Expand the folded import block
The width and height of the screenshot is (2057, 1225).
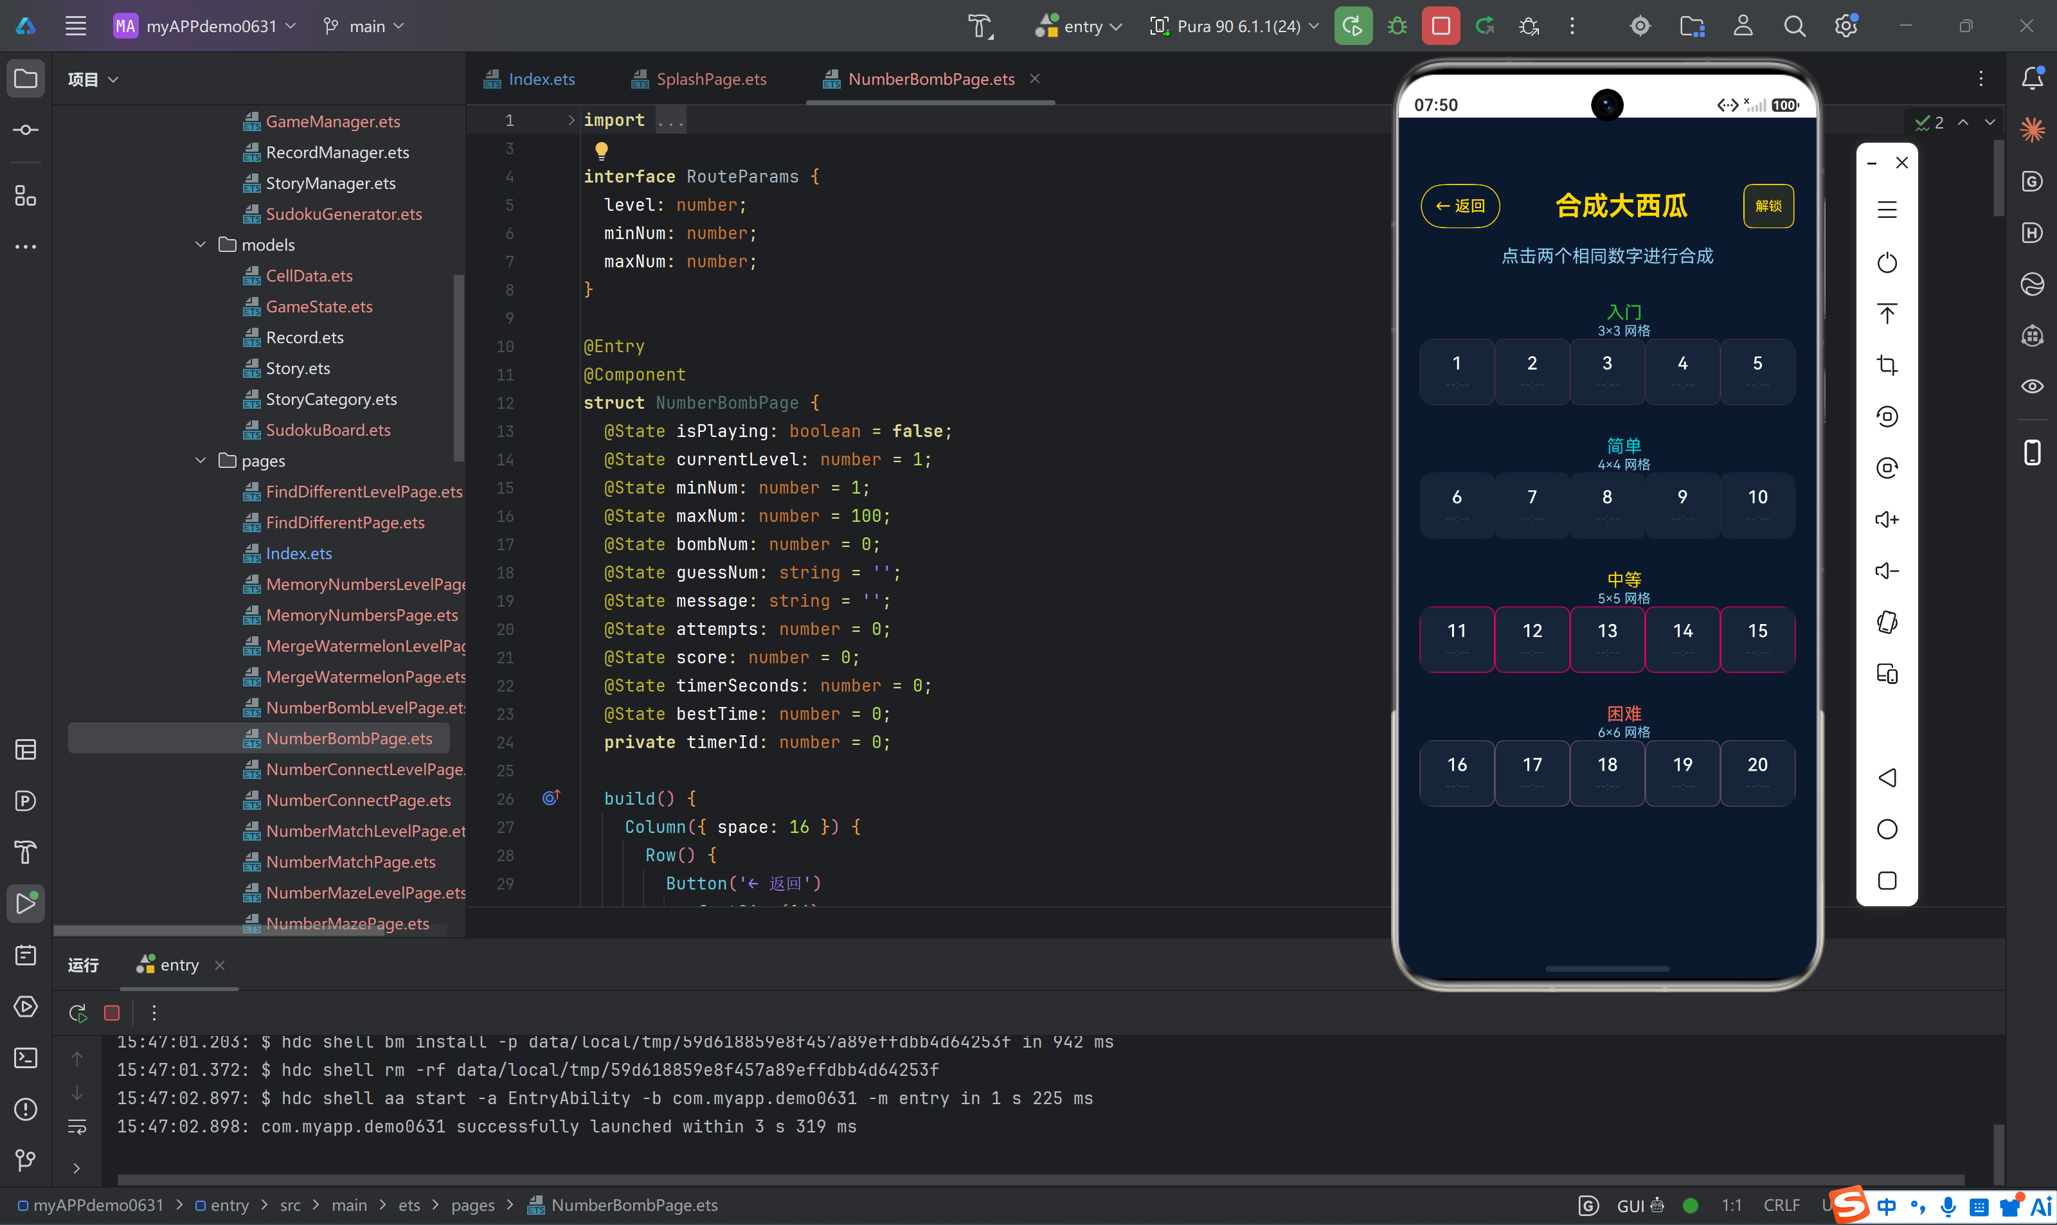click(570, 121)
